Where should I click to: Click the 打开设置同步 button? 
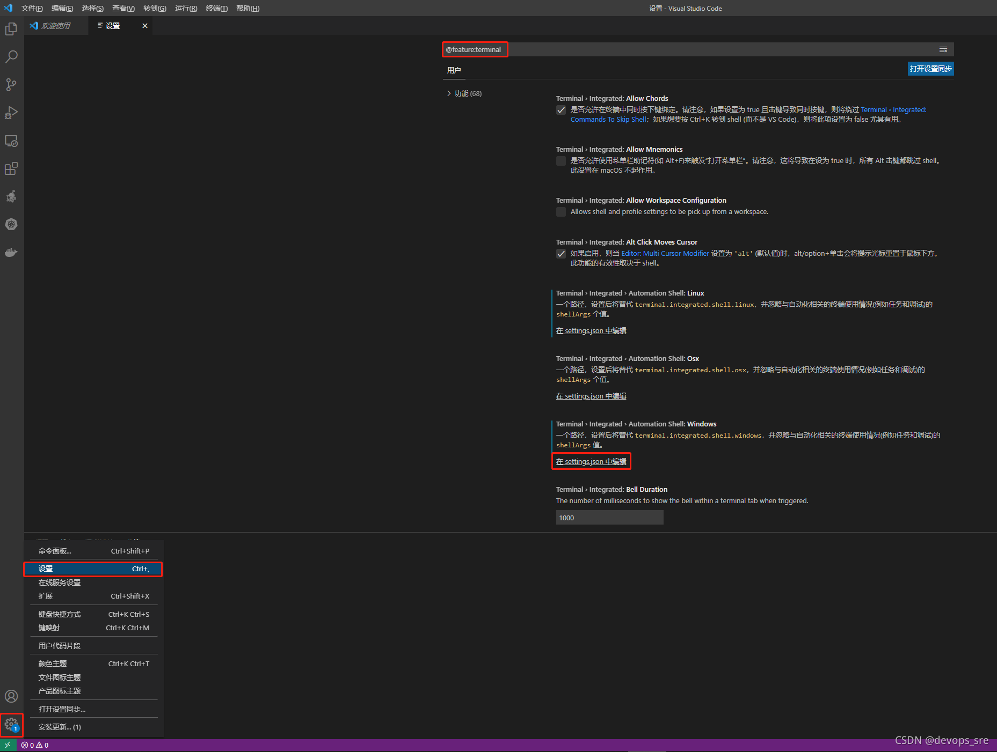tap(931, 69)
